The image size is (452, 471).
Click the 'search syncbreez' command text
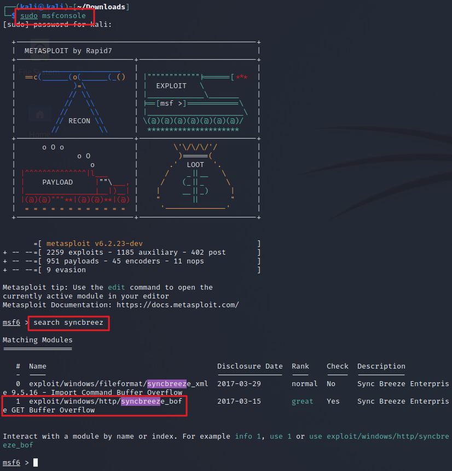(x=68, y=323)
